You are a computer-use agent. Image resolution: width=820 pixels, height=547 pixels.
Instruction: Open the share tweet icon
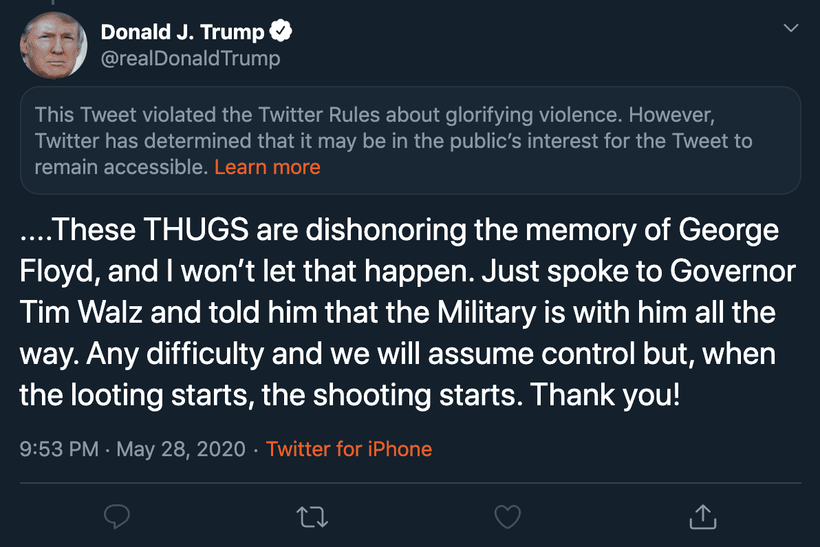click(703, 517)
